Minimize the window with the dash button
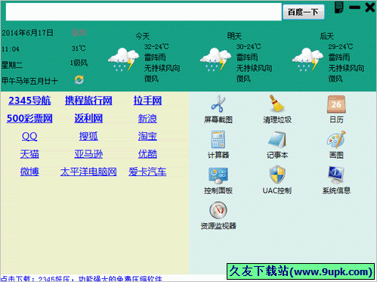The image size is (377, 282). coord(354,8)
